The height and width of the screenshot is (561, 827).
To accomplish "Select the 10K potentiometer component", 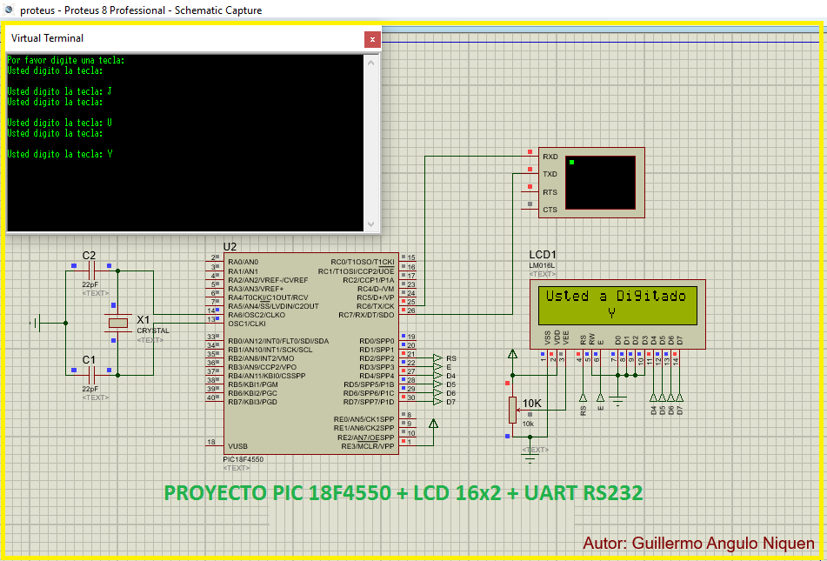I will tap(512, 410).
